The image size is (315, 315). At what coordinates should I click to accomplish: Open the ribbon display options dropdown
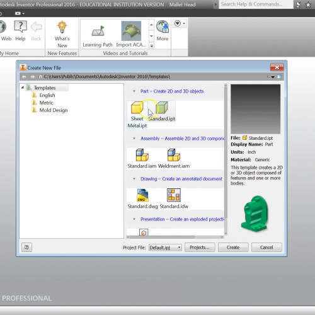(180, 23)
